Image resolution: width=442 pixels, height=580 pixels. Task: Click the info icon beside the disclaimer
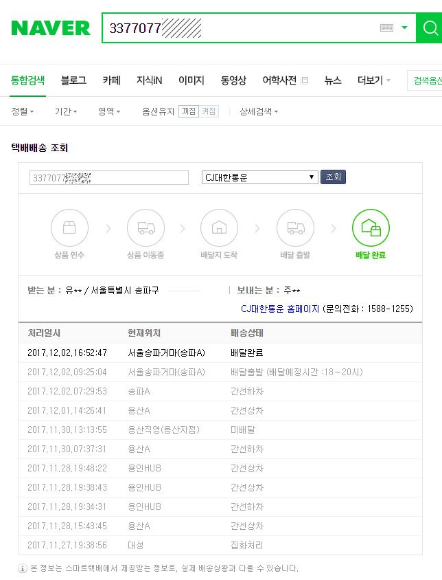pyautogui.click(x=23, y=568)
